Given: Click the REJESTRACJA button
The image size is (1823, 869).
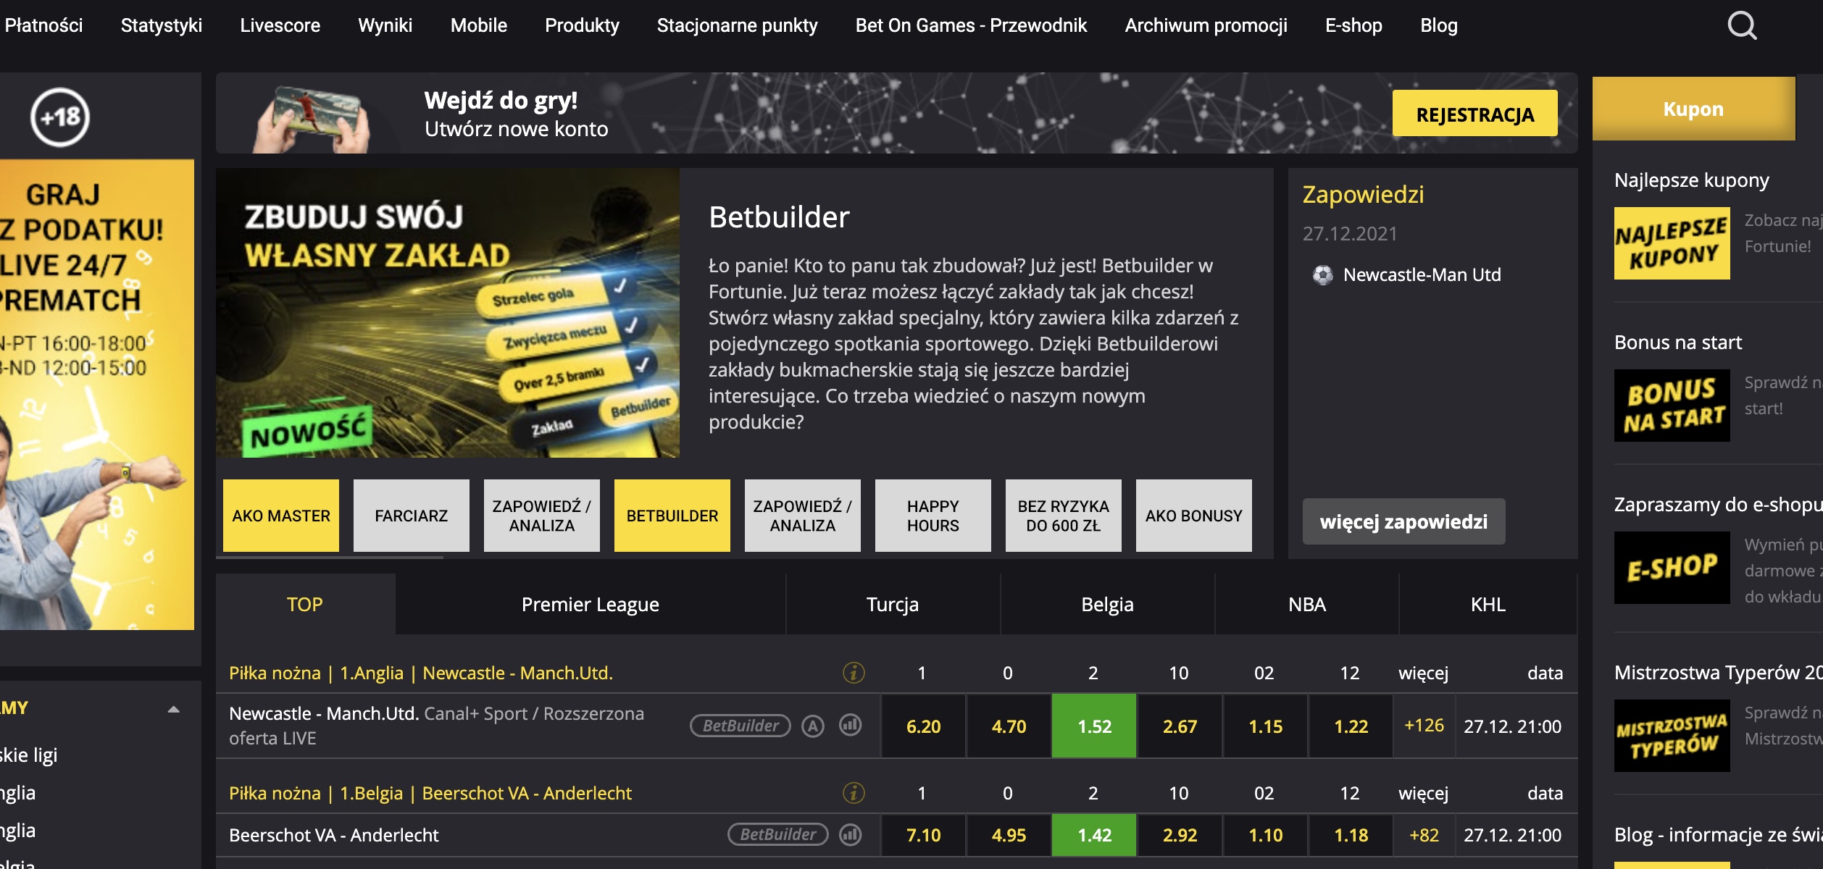Looking at the screenshot, I should click(x=1474, y=114).
